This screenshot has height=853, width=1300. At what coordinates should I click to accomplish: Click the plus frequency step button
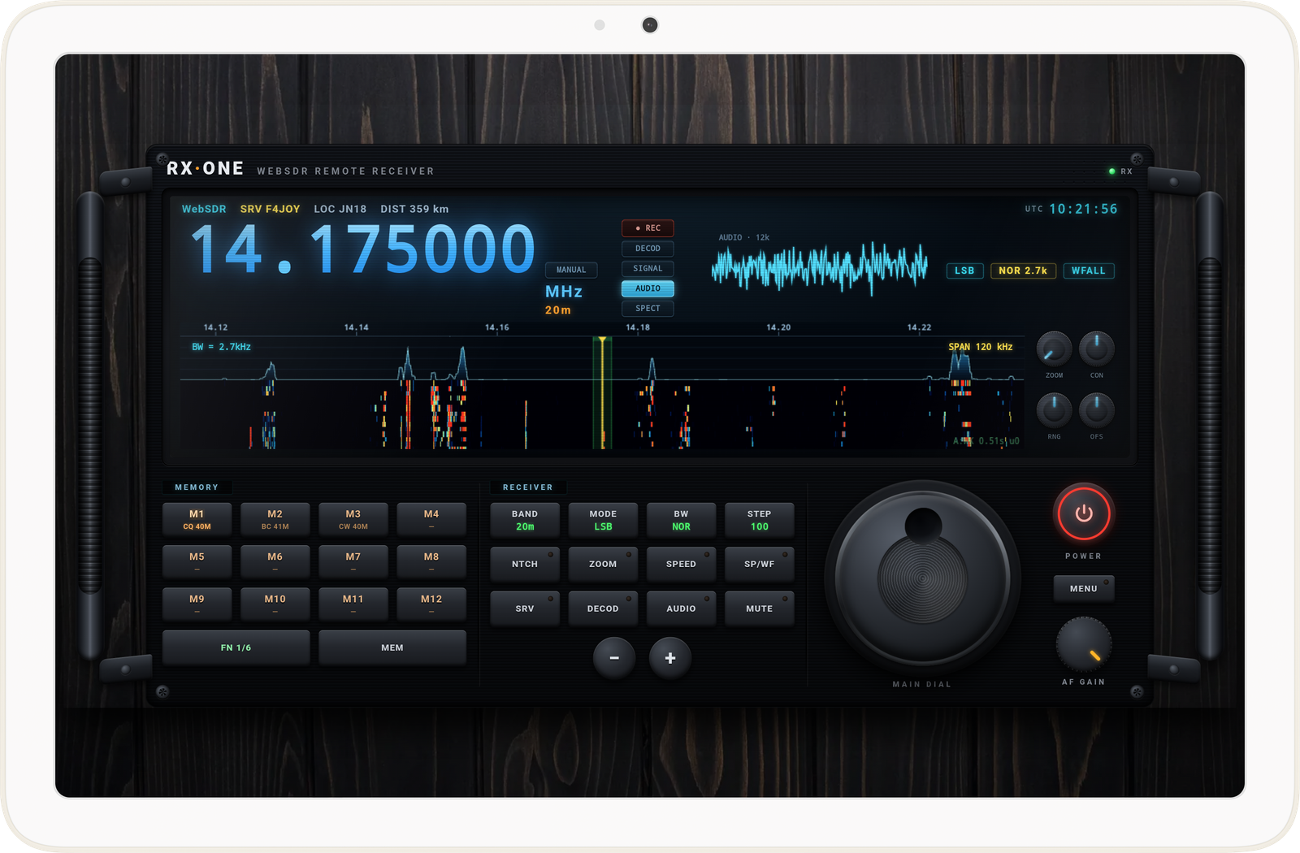(x=670, y=658)
